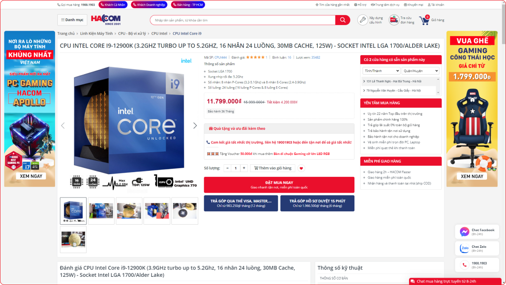Decrease quantity with minus button
The width and height of the screenshot is (506, 285).
(227, 168)
